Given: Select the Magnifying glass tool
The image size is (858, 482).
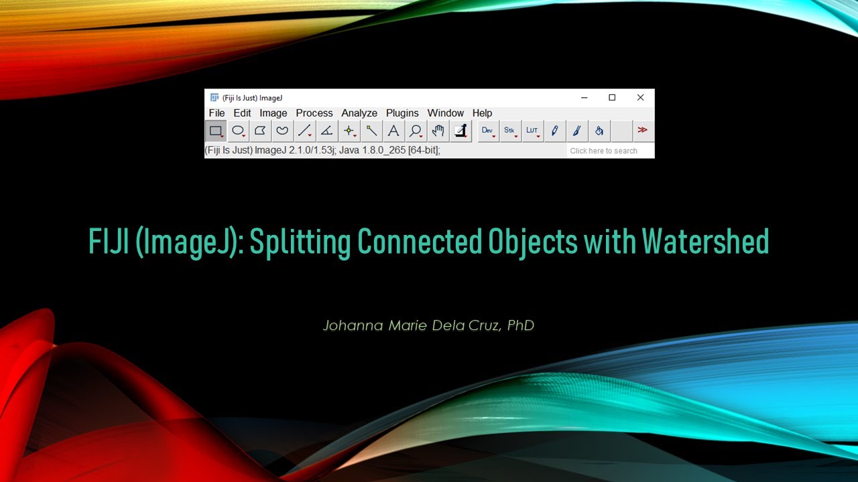Looking at the screenshot, I should [x=416, y=131].
